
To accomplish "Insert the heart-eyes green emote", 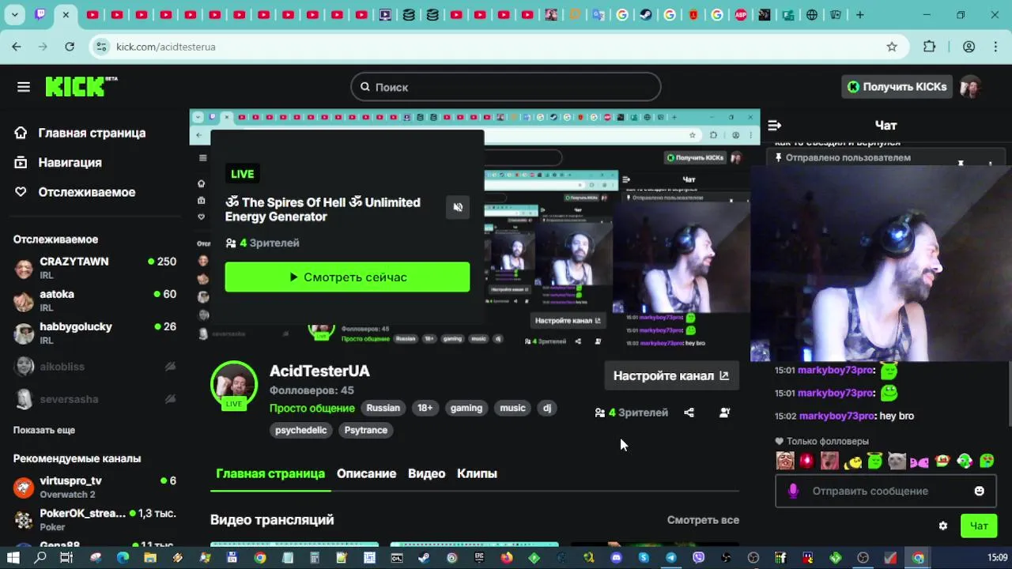I will [987, 461].
